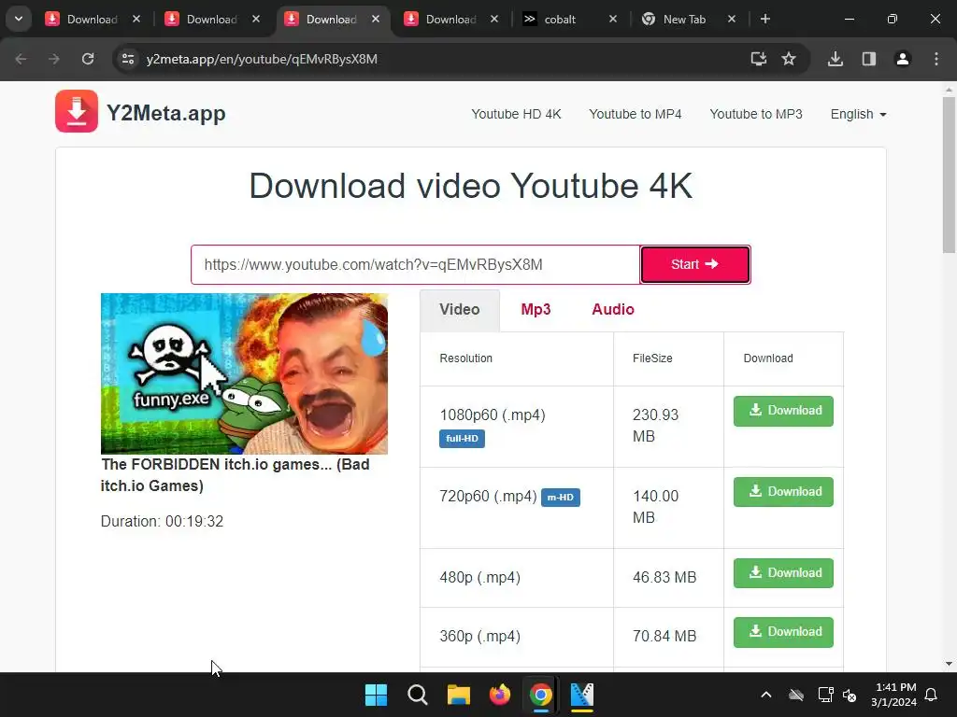
Task: Open Youtube to MP3 menu link
Action: (755, 114)
